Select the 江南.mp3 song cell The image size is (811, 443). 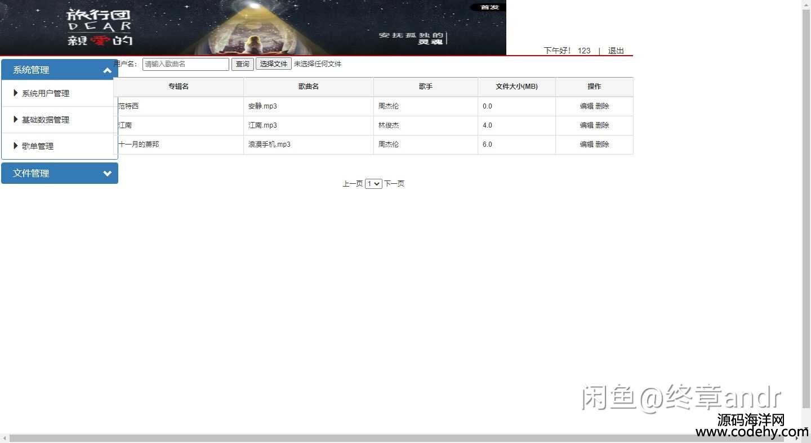point(309,125)
